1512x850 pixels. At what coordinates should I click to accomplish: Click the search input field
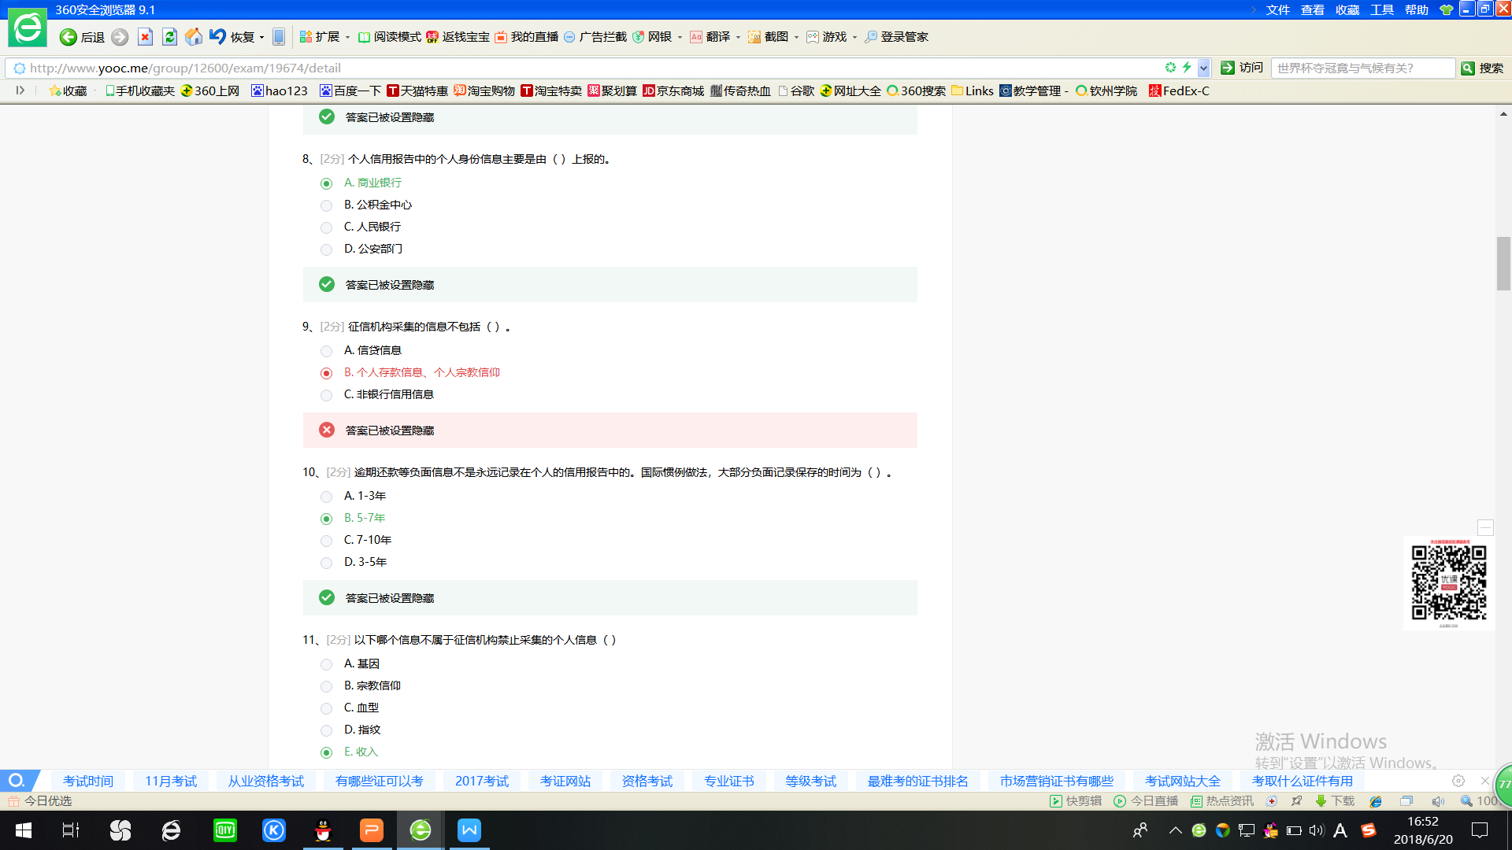1362,68
